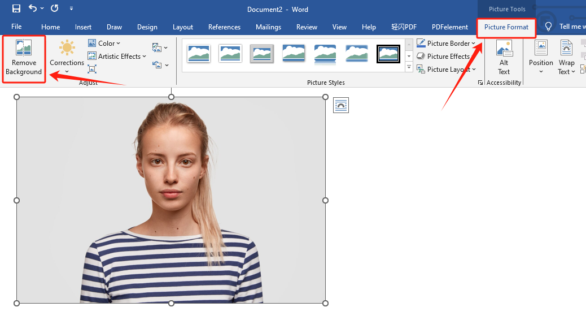Open the Color dropdown in Adjust group

pyautogui.click(x=104, y=44)
